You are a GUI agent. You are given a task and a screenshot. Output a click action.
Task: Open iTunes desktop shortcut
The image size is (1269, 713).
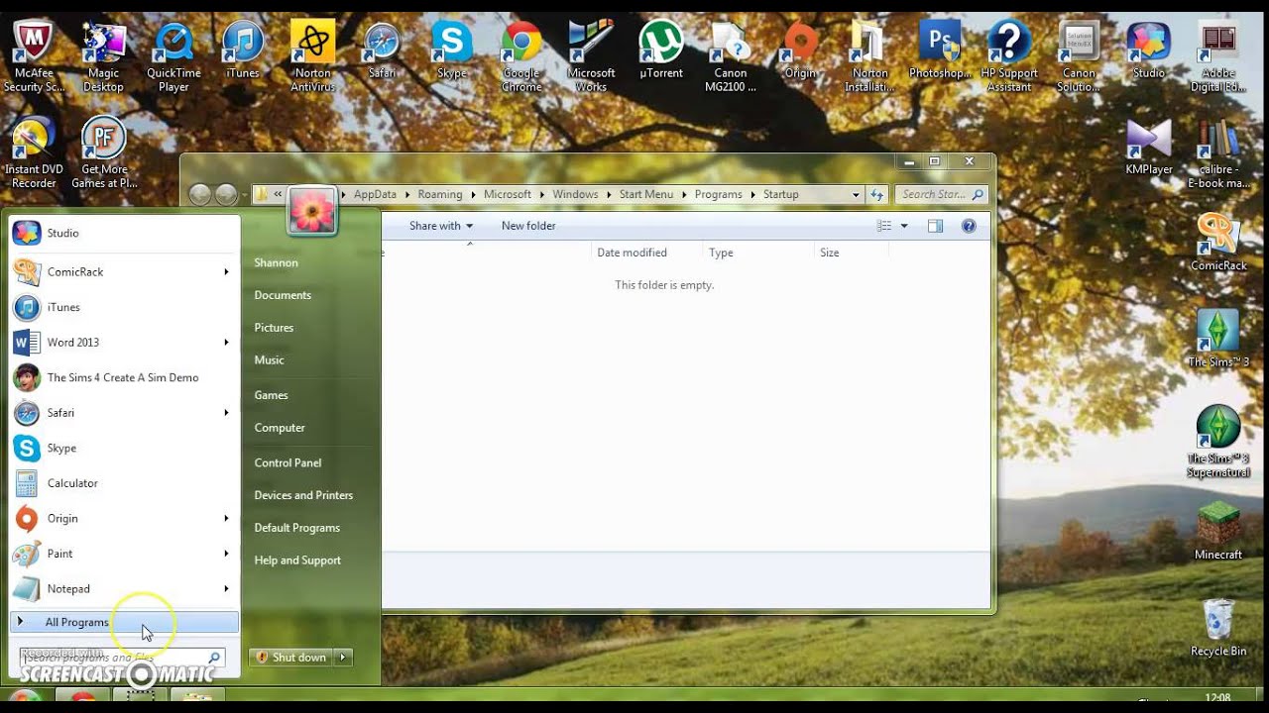(x=243, y=51)
